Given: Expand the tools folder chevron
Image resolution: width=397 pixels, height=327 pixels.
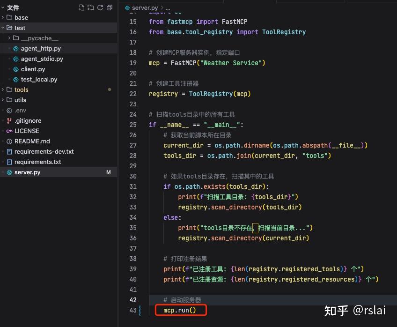Looking at the screenshot, I should pos(3,89).
